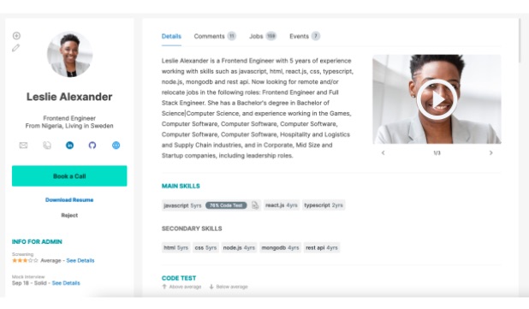529x309 pixels.
Task: Click the code test document icon
Action: coord(255,205)
